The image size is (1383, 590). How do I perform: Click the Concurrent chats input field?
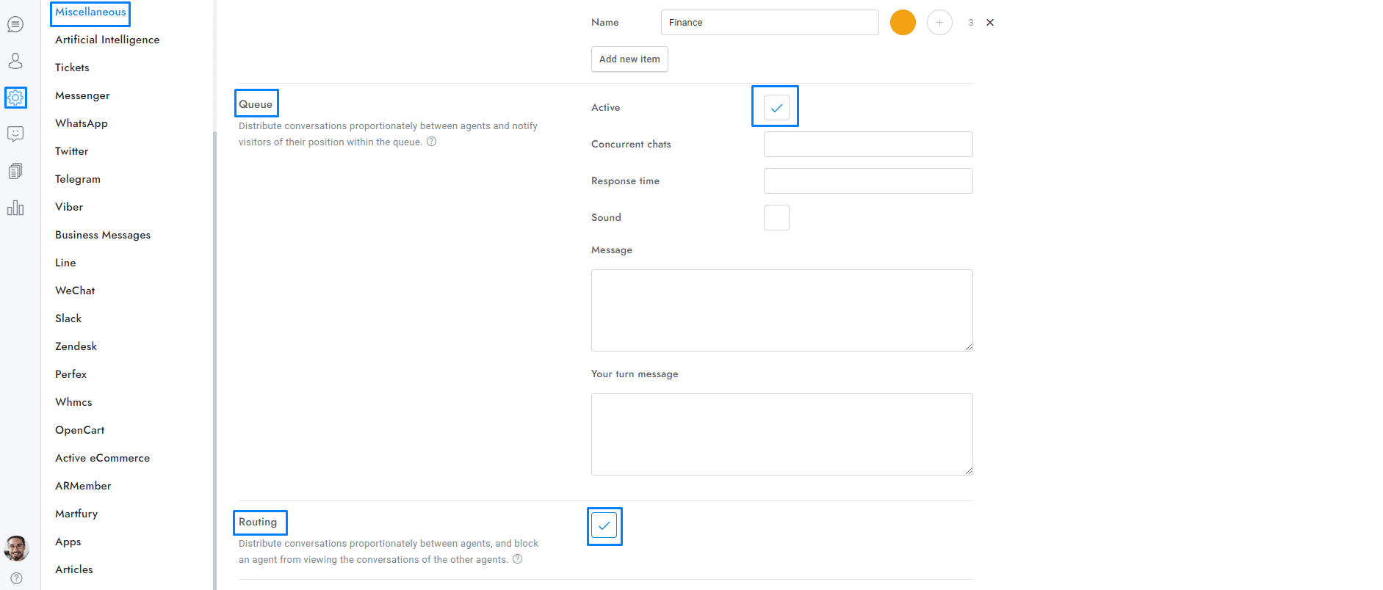(868, 145)
